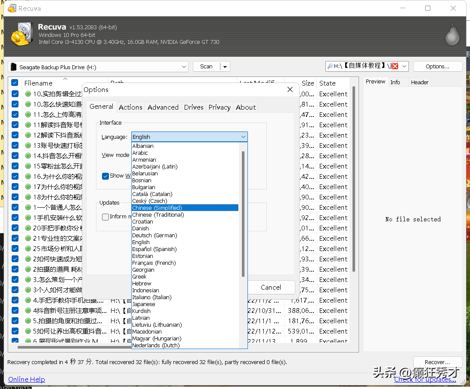Sort by the State column header

click(x=327, y=83)
